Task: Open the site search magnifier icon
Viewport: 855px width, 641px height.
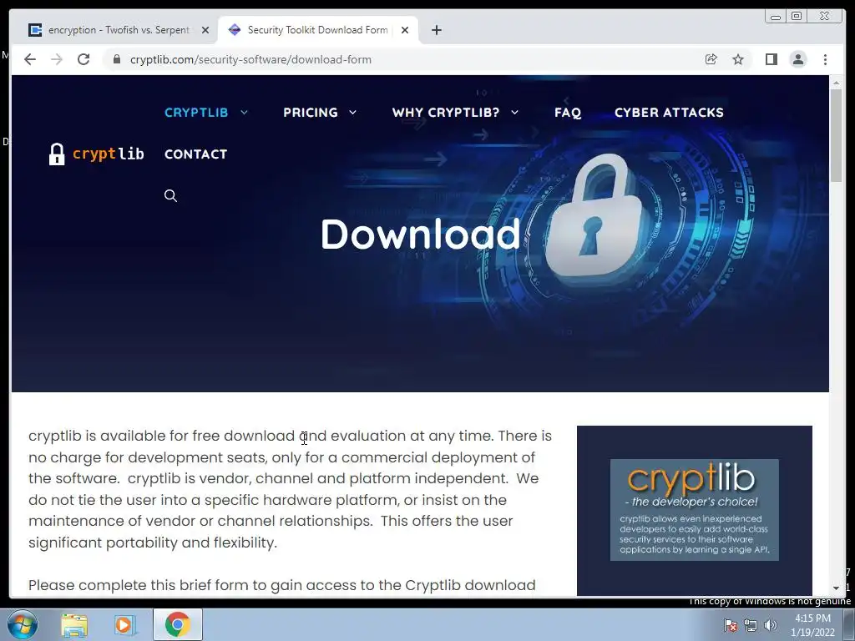Action: (170, 195)
